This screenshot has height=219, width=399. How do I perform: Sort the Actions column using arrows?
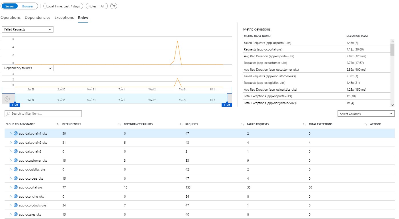coord(366,124)
